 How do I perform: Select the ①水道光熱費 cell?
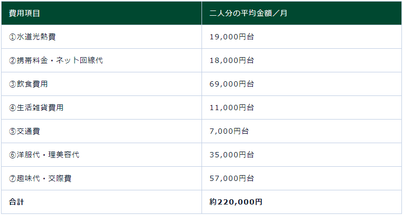pos(32,37)
